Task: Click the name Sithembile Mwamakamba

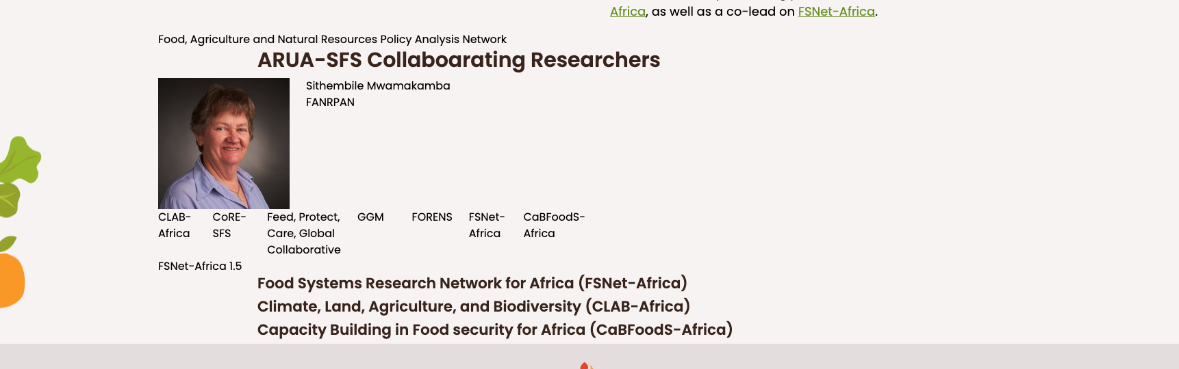Action: click(378, 85)
